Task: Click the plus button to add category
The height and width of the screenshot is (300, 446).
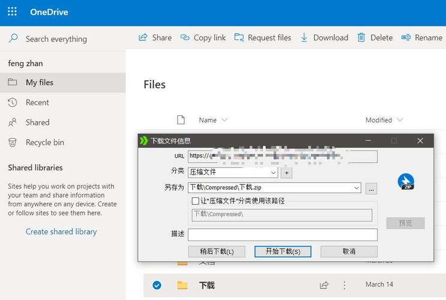Action: pos(286,173)
